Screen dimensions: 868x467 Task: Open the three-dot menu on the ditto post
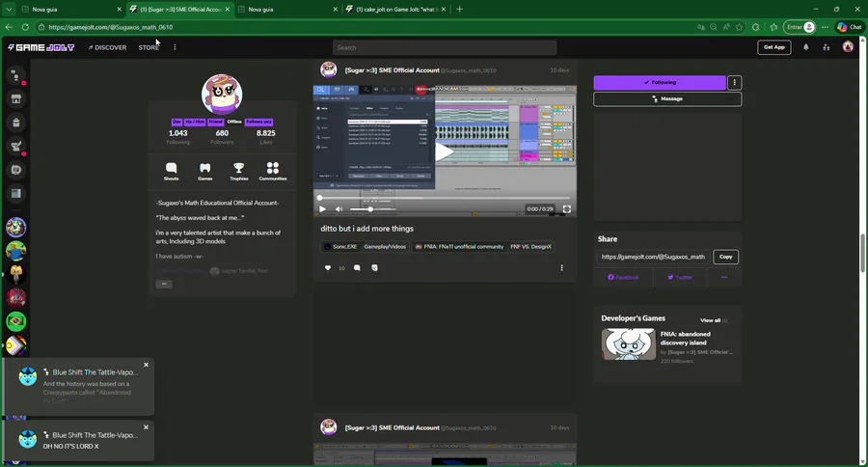(562, 268)
